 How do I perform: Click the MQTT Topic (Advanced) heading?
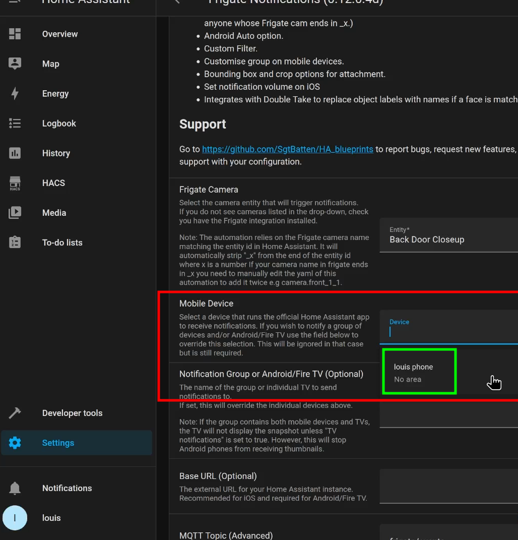point(226,535)
